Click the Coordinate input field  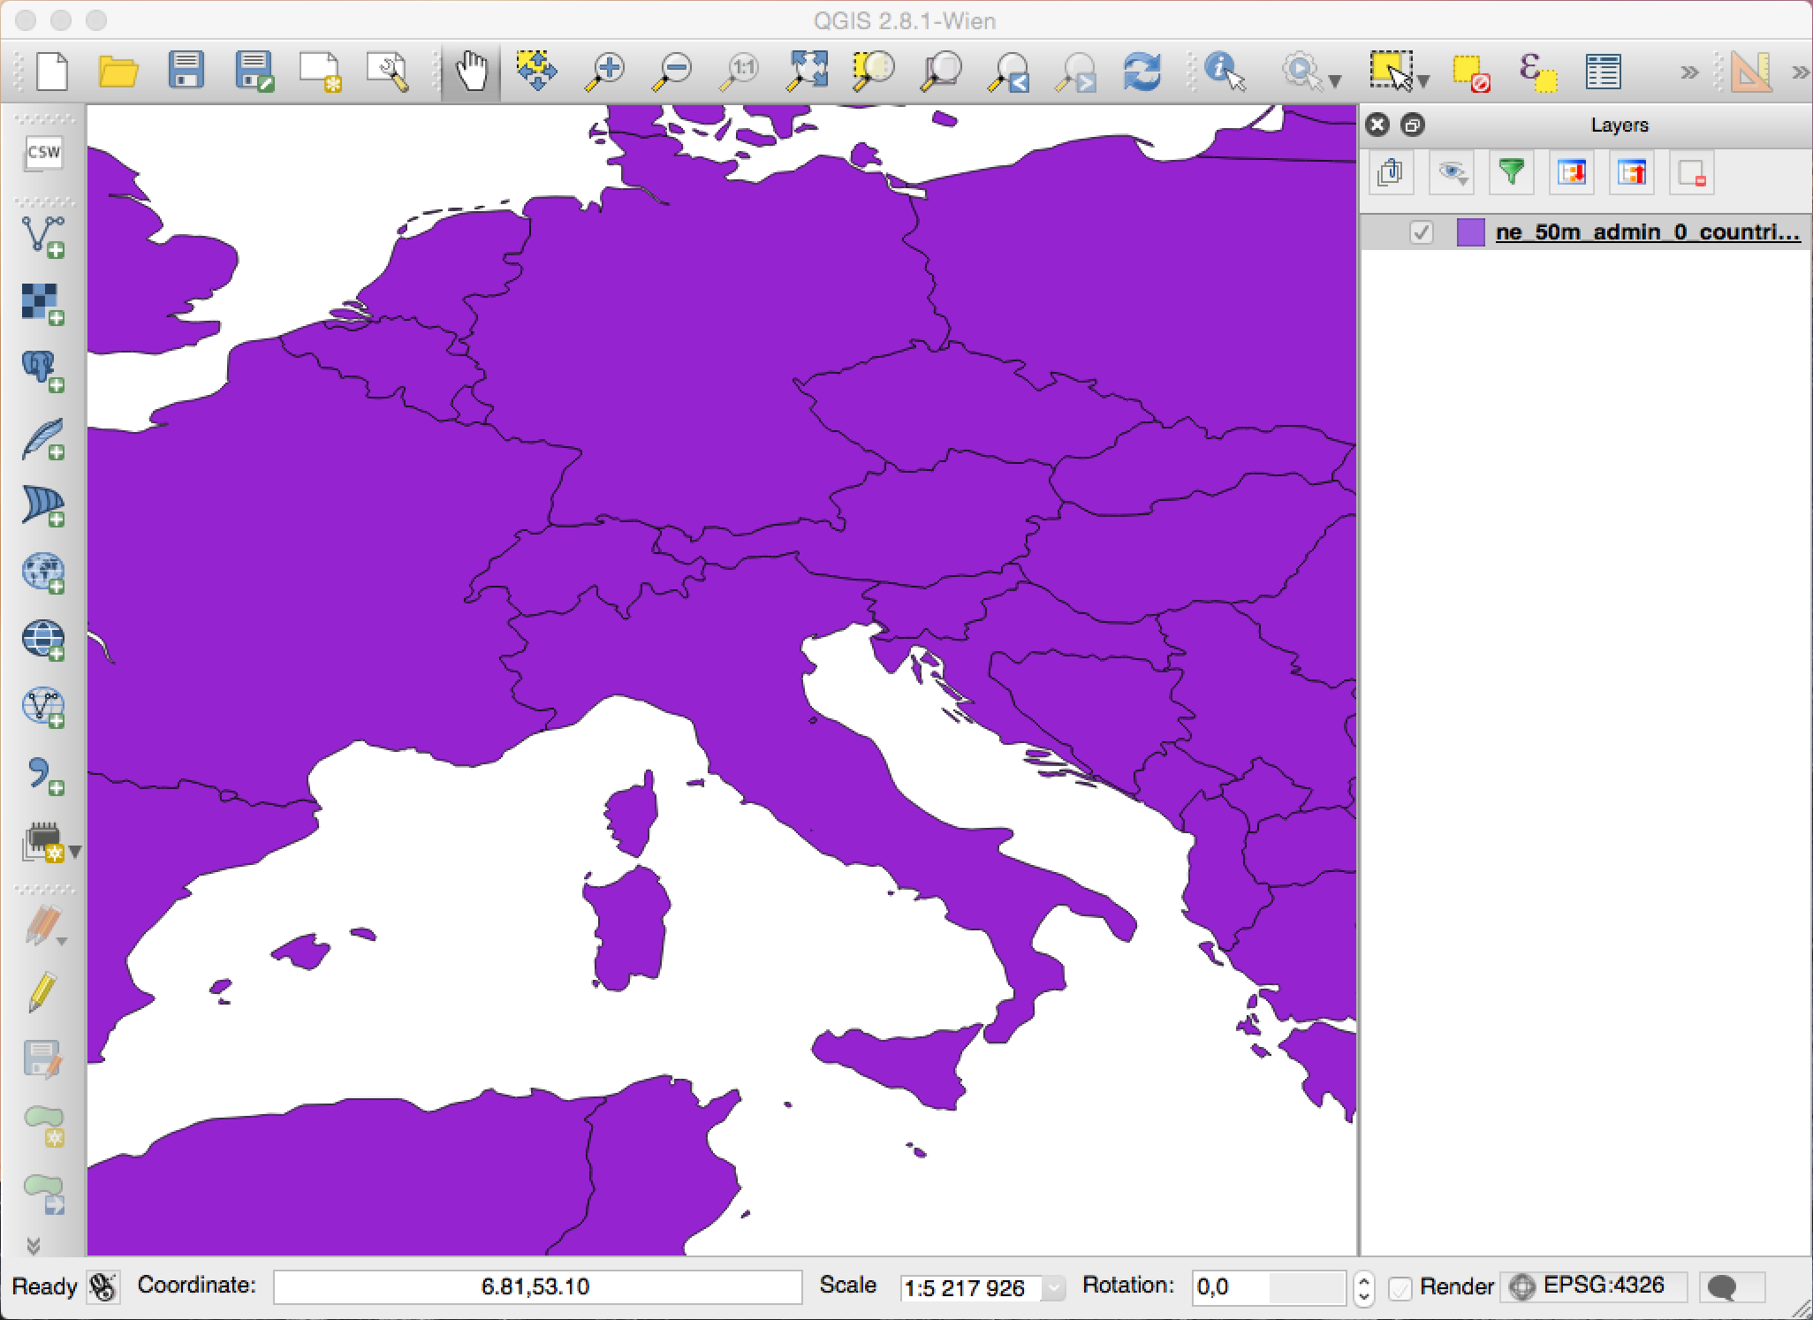coord(536,1287)
